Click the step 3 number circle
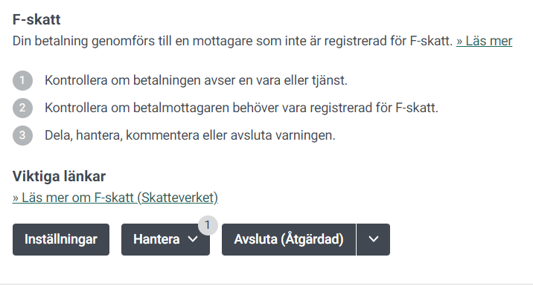533x286 pixels. pos(22,135)
